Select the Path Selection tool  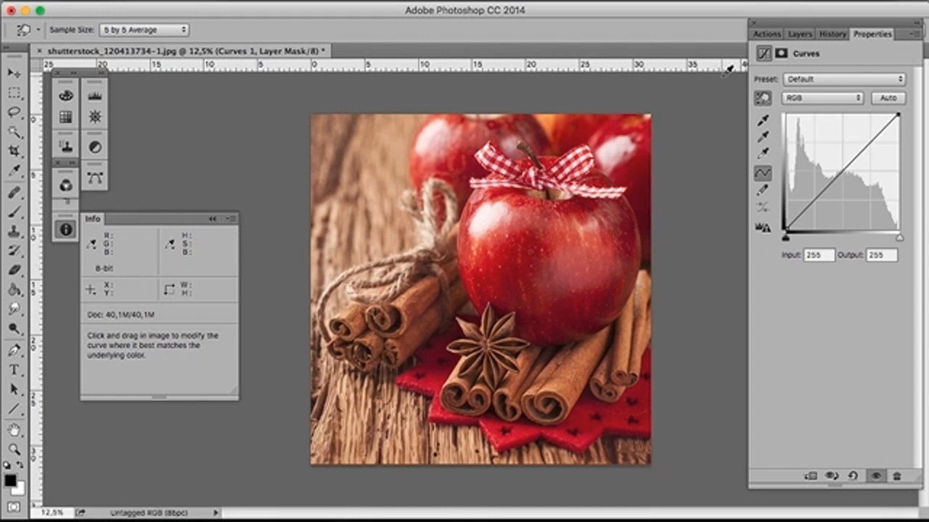pos(14,389)
